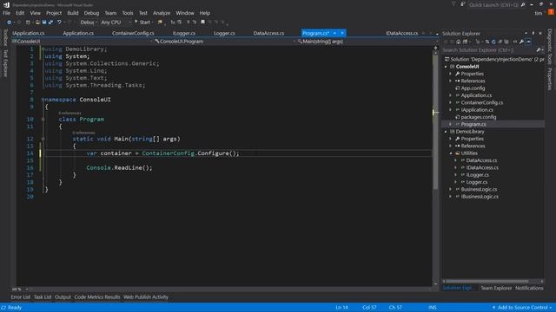The height and width of the screenshot is (312, 556).
Task: Click the Save icon in the toolbar
Action: [44, 22]
